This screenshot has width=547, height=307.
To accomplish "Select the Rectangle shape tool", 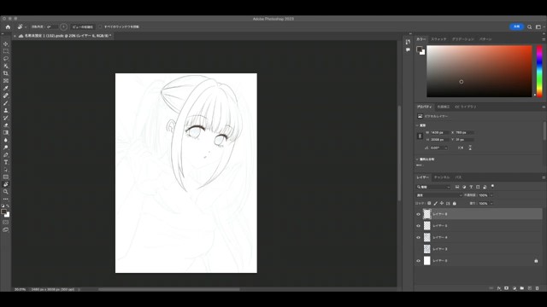I will 6,177.
